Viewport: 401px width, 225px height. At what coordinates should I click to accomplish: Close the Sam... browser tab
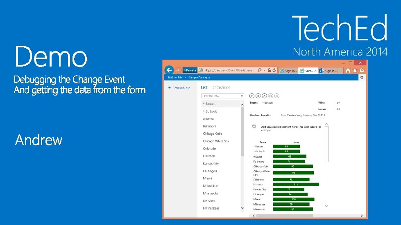point(315,71)
